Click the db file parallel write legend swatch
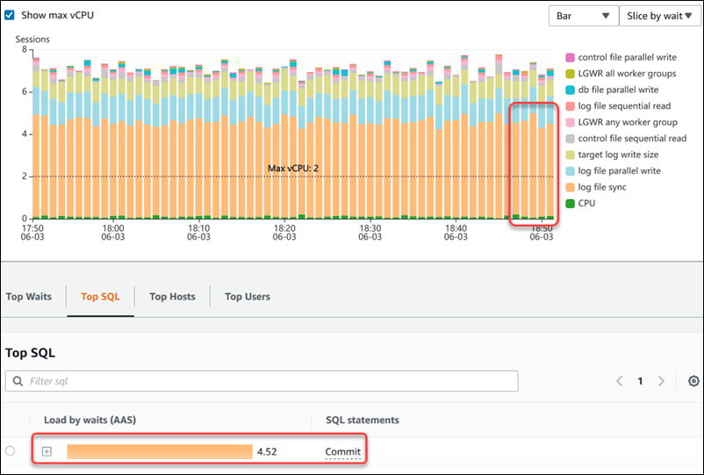The height and width of the screenshot is (475, 704). click(571, 90)
